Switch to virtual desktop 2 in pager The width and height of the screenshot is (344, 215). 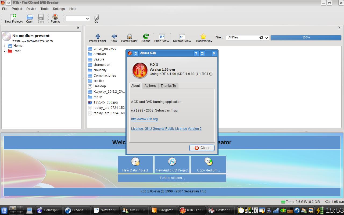tap(20, 208)
